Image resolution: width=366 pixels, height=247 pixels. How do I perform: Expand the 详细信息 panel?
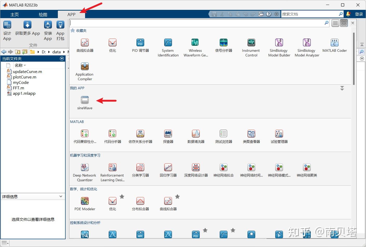click(x=61, y=197)
